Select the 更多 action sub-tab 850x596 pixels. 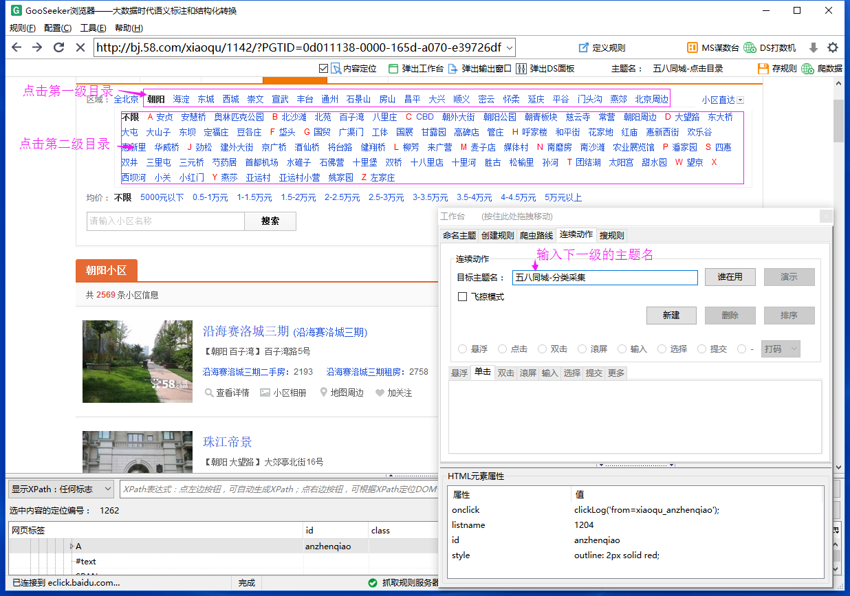click(616, 373)
